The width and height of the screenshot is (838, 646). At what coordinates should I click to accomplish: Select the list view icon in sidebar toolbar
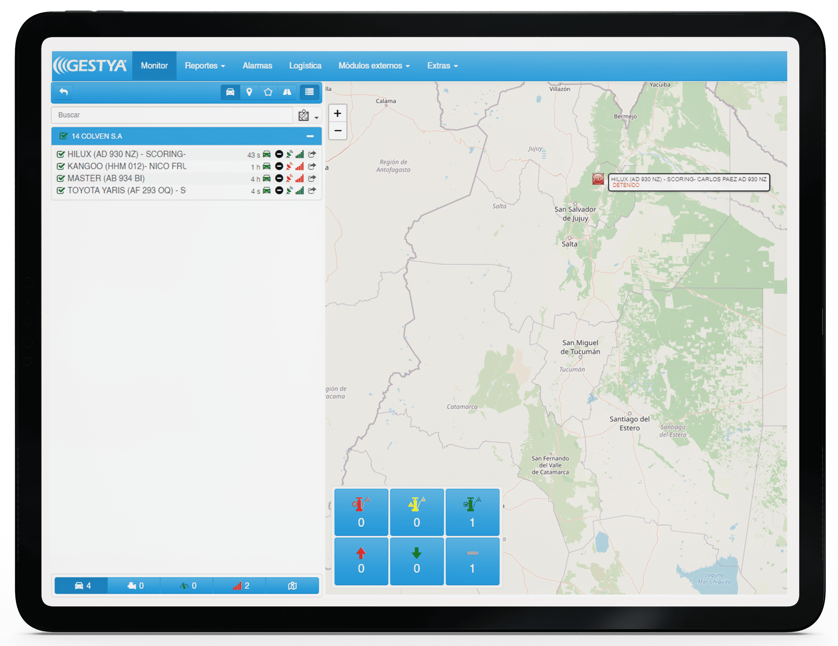309,92
